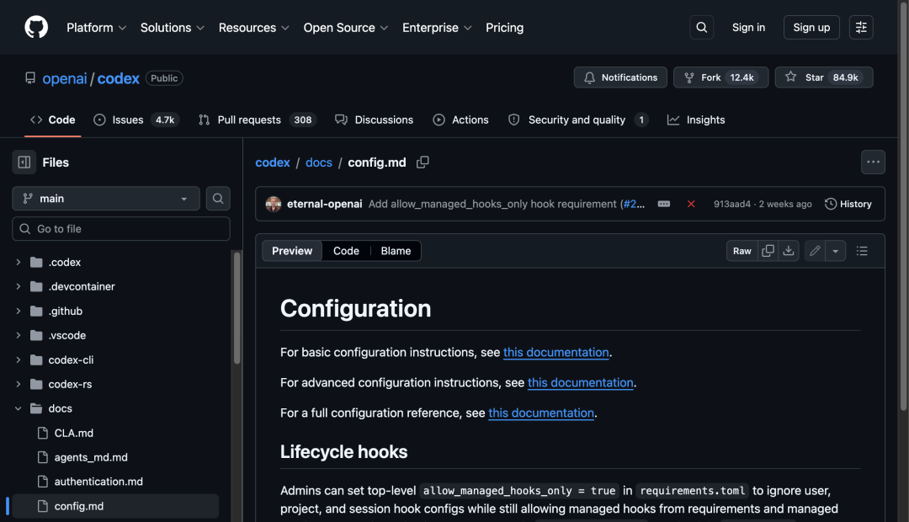The image size is (909, 522).
Task: Expand the codex-cli folder
Action: point(18,360)
